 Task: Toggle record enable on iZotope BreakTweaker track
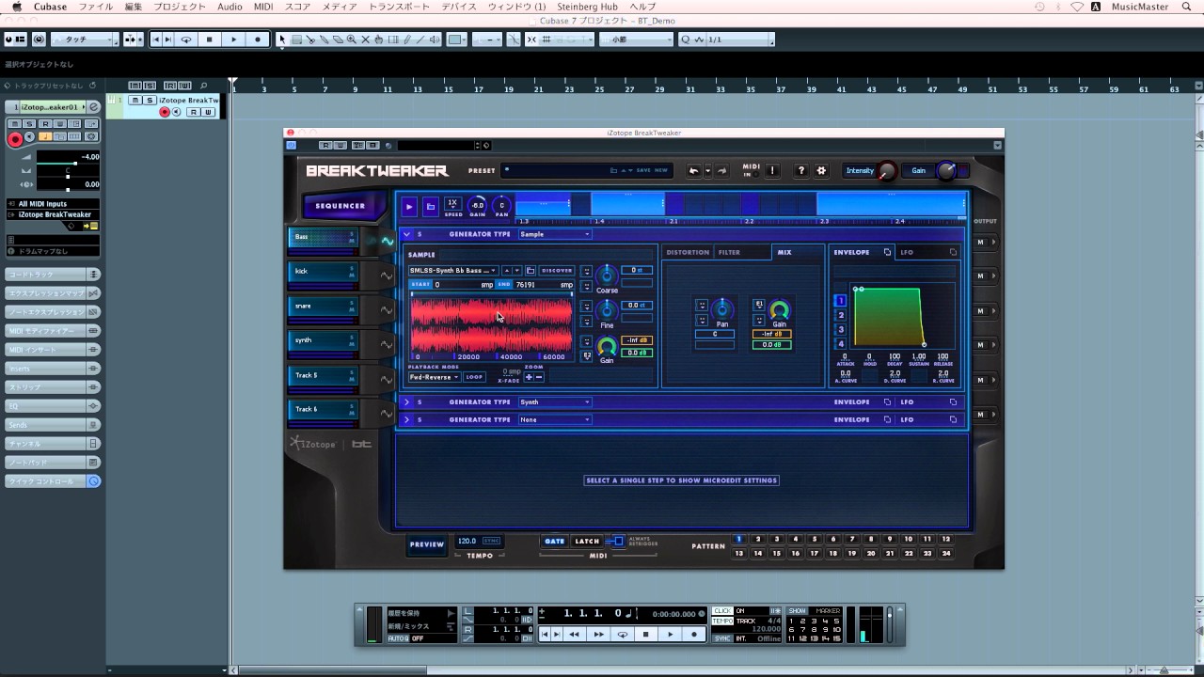(165, 112)
